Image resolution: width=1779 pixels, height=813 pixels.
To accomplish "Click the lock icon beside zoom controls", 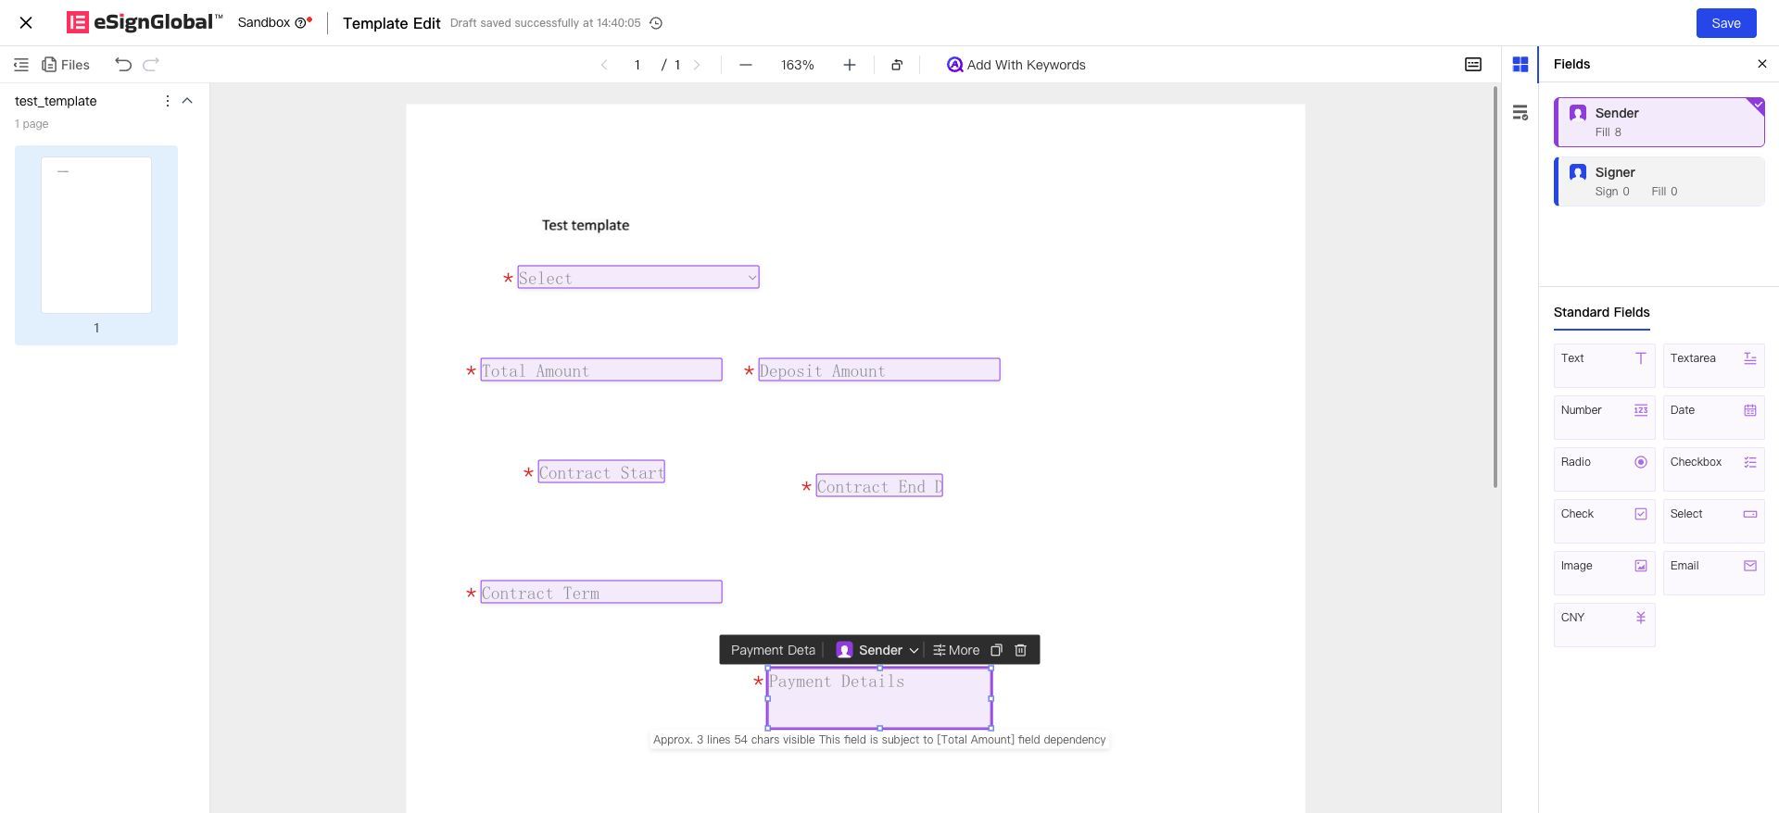I will 897,65.
